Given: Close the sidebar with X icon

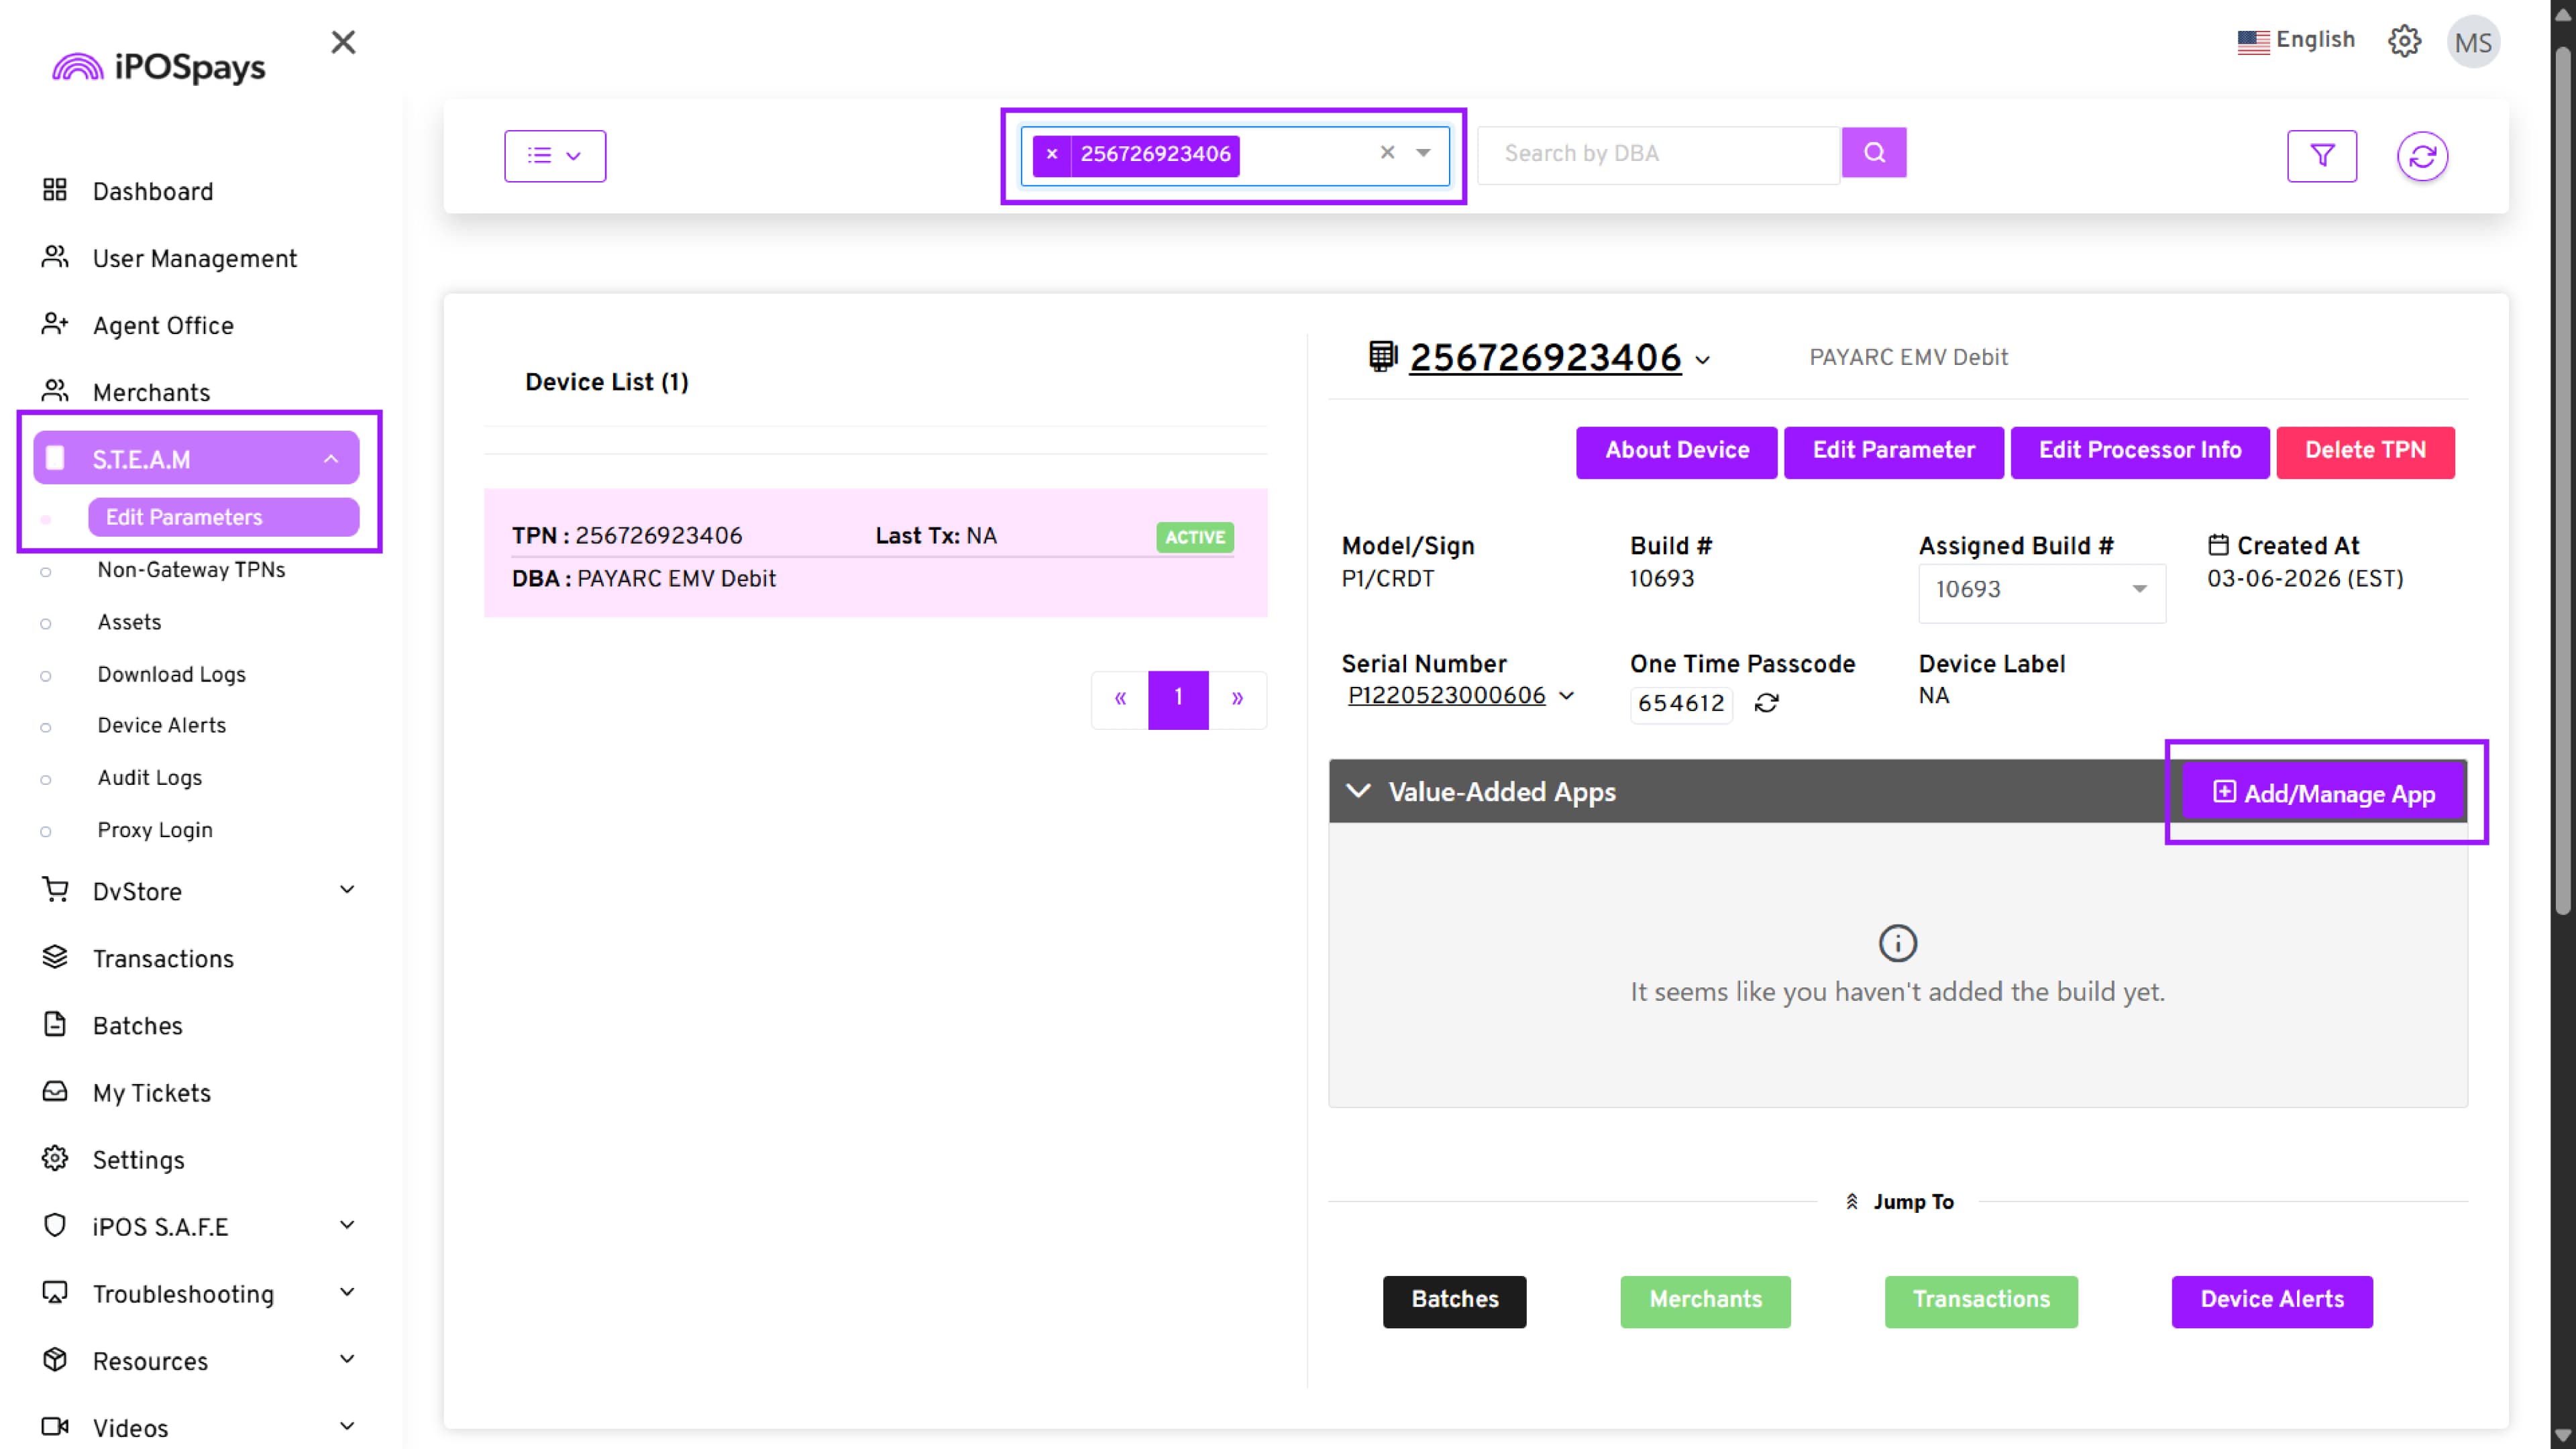Looking at the screenshot, I should click(x=343, y=42).
